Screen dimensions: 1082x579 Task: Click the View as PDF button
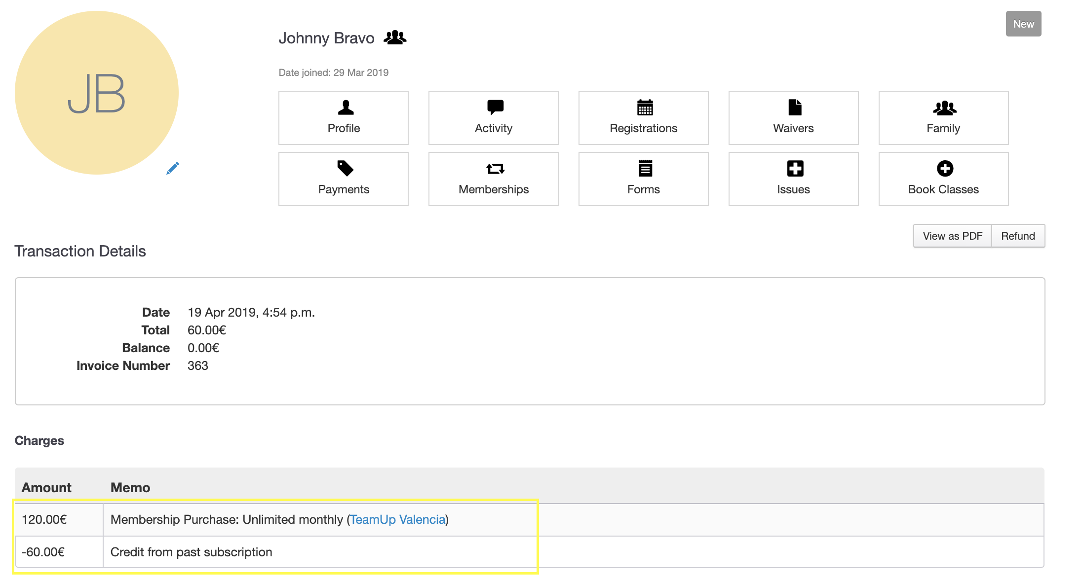(952, 236)
